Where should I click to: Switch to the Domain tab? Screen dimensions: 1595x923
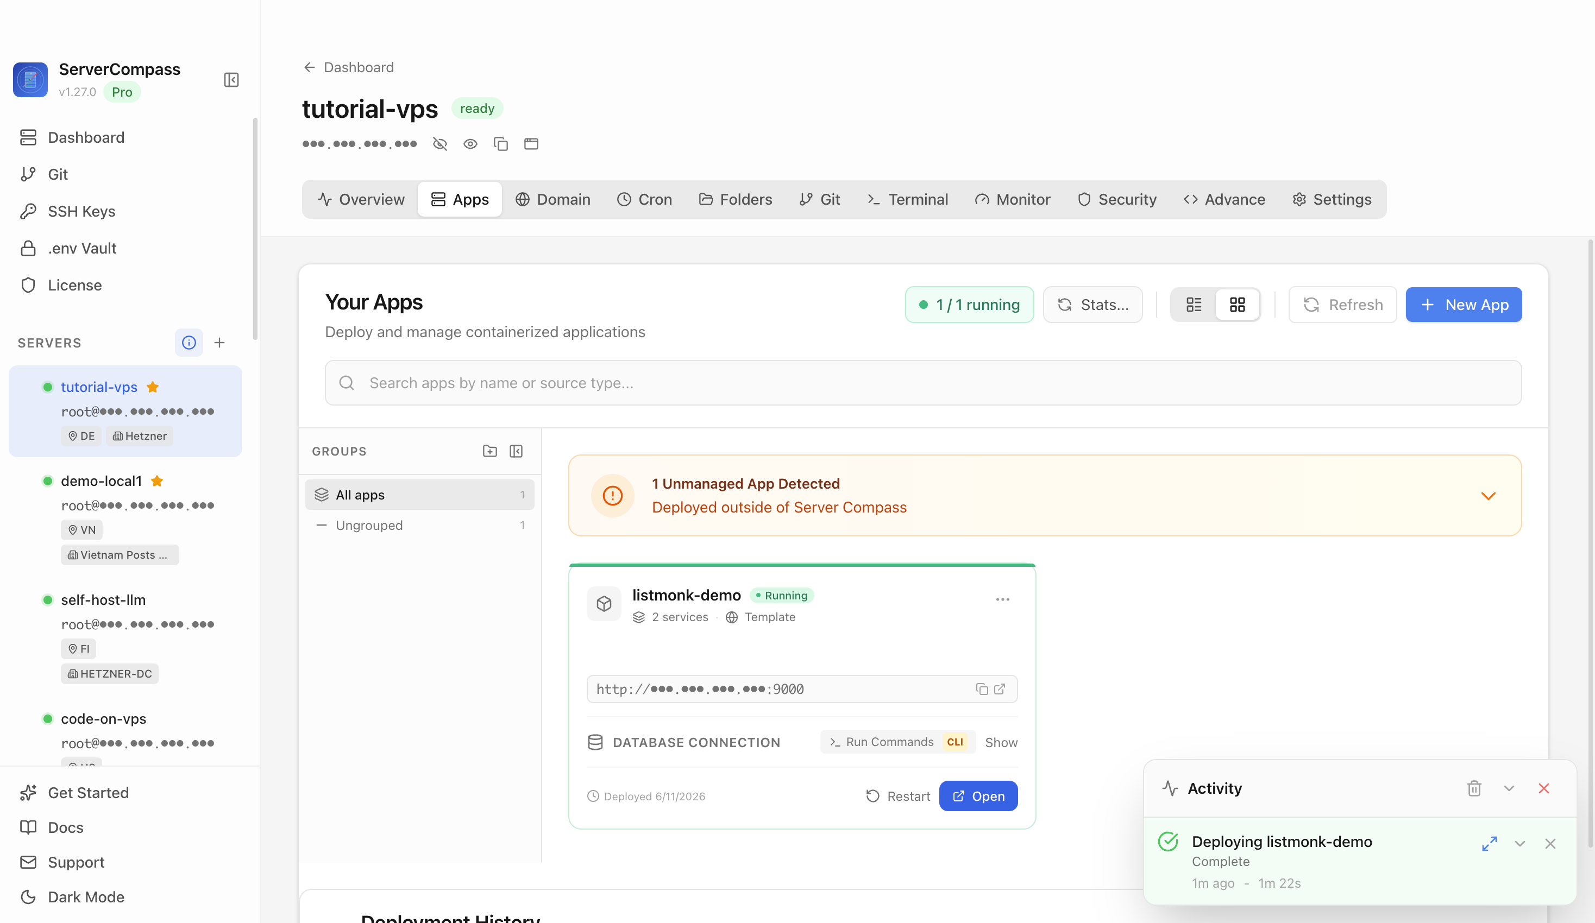click(552, 199)
